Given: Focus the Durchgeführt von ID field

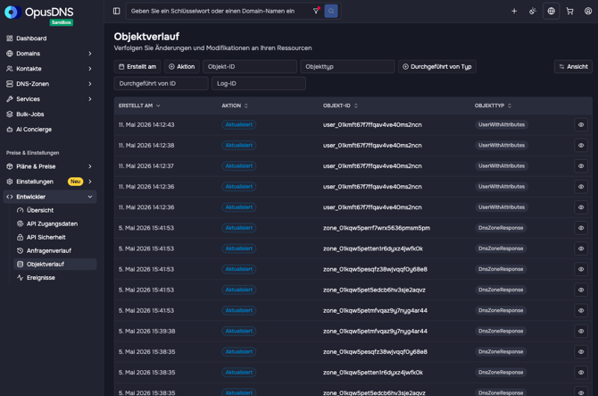Looking at the screenshot, I should point(161,83).
